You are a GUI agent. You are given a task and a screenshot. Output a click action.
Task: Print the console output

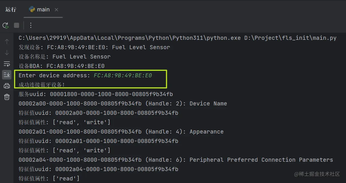coord(7,86)
